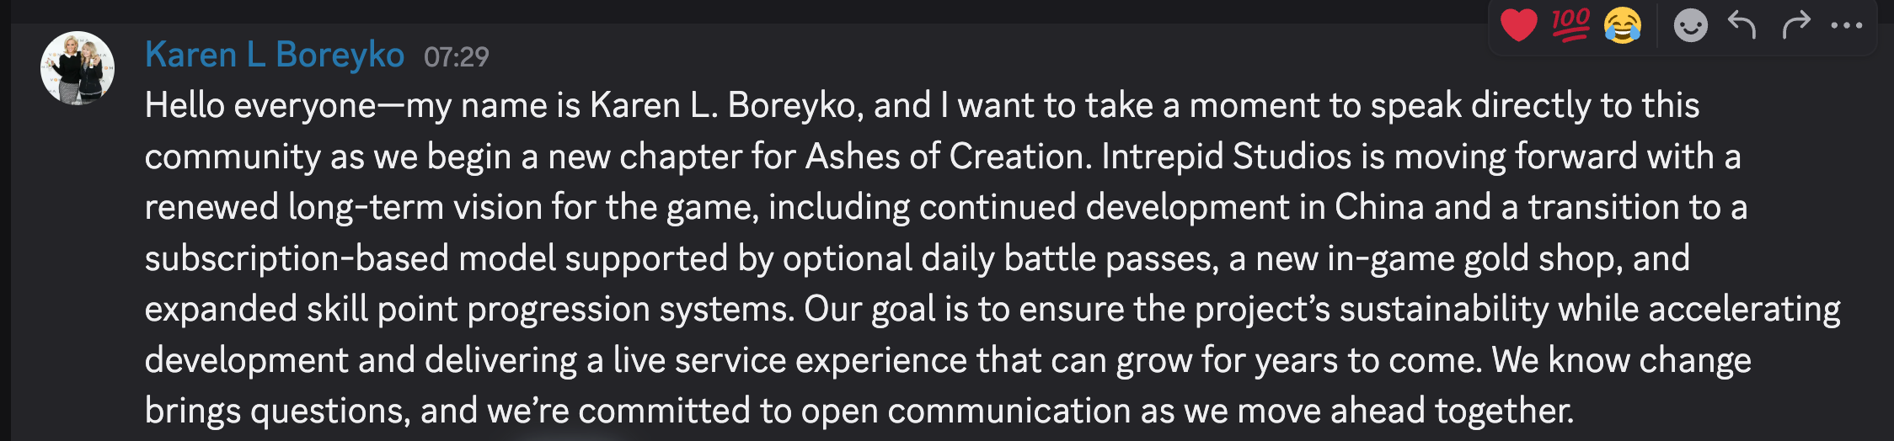Click the word "subscription-based" in the message
Image resolution: width=1894 pixels, height=441 pixels.
[297, 258]
